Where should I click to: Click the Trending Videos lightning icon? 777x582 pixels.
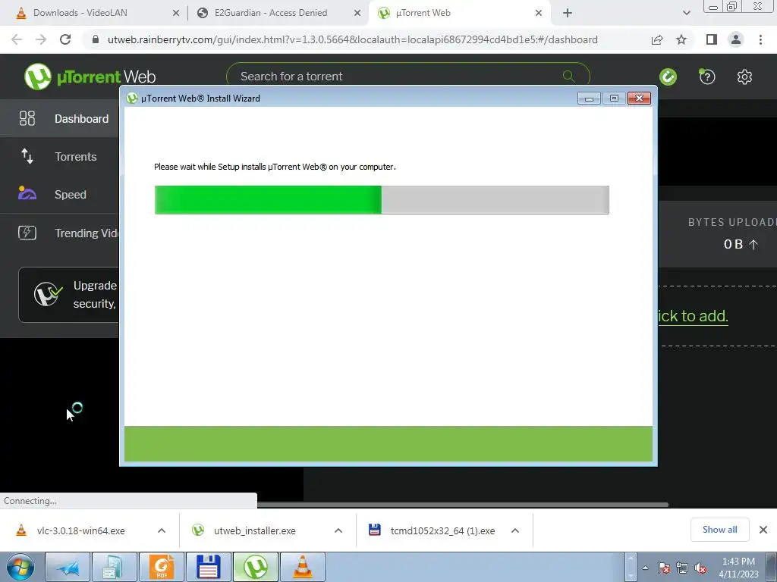(27, 233)
